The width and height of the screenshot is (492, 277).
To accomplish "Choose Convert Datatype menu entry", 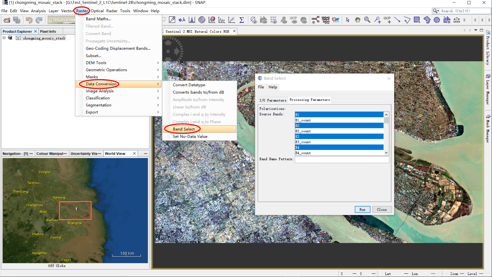I will point(189,85).
